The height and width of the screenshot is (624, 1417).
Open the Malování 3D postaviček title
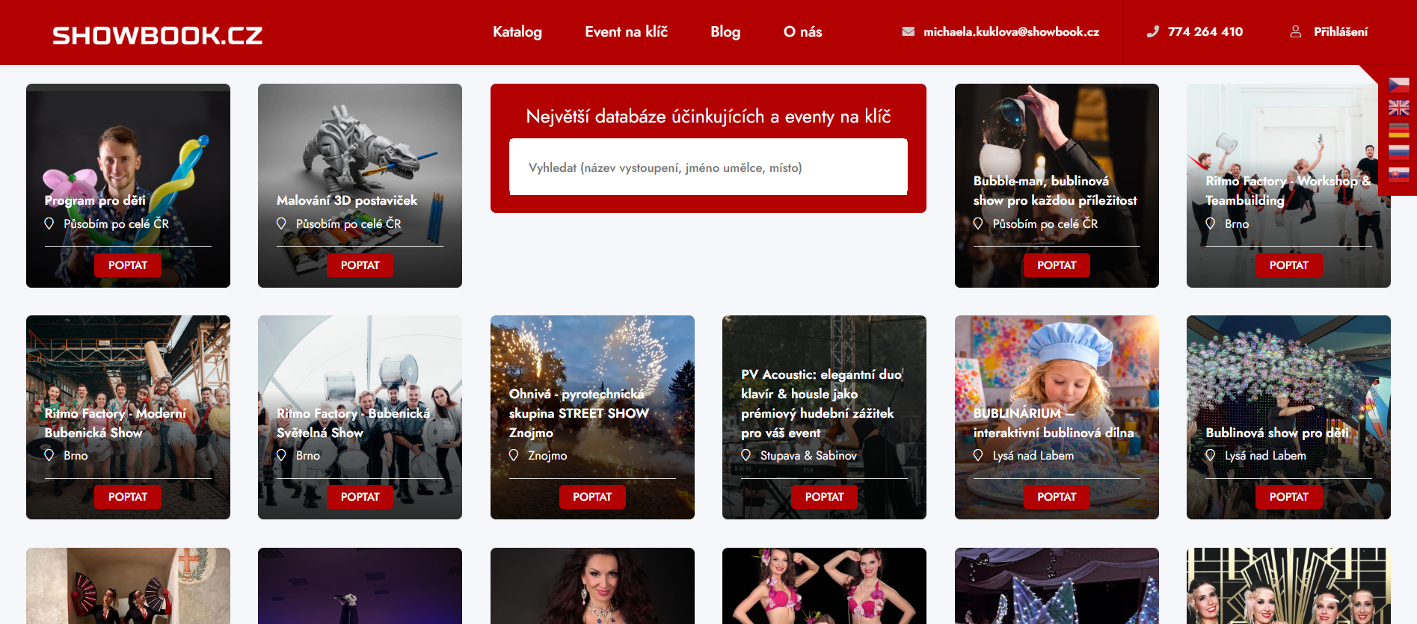[x=347, y=200]
